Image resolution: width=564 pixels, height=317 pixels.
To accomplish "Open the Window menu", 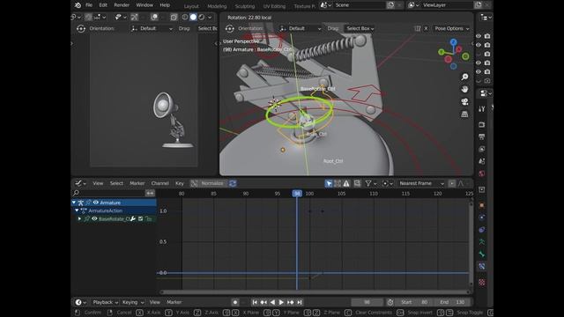I will point(145,5).
